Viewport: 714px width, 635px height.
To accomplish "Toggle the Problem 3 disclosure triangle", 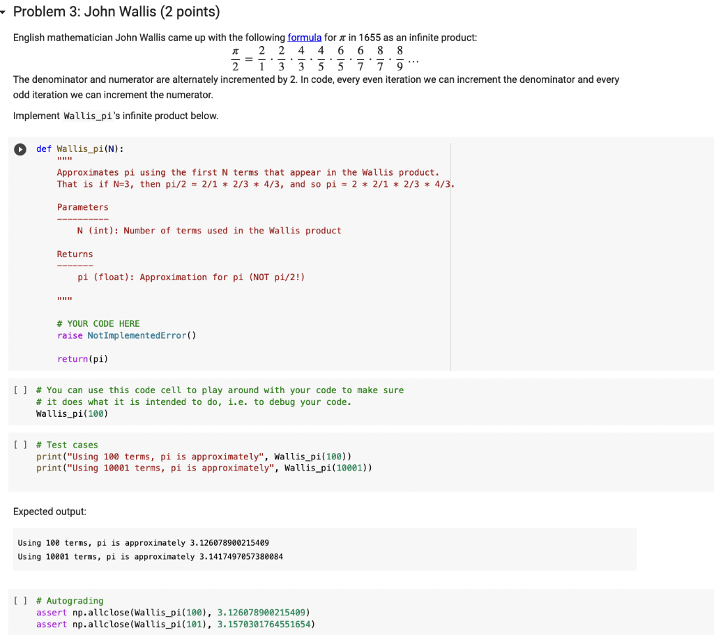I will click(6, 12).
